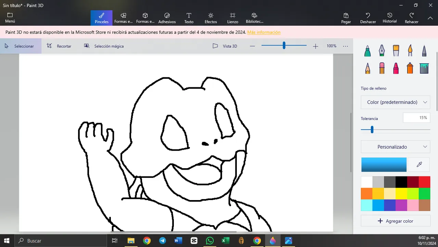438x247 pixels.
Task: Pick the pink Crayon tool
Action: [396, 68]
